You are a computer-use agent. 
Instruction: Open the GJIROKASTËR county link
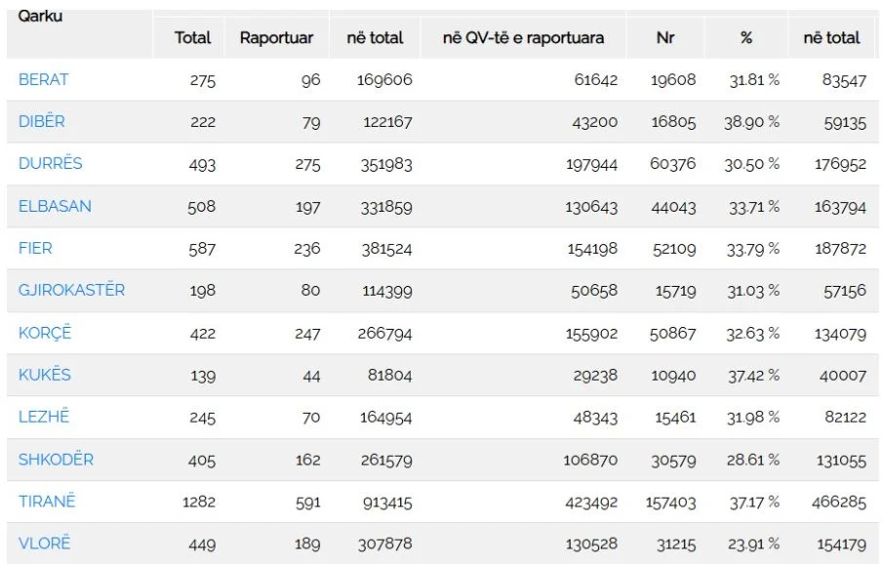(71, 290)
